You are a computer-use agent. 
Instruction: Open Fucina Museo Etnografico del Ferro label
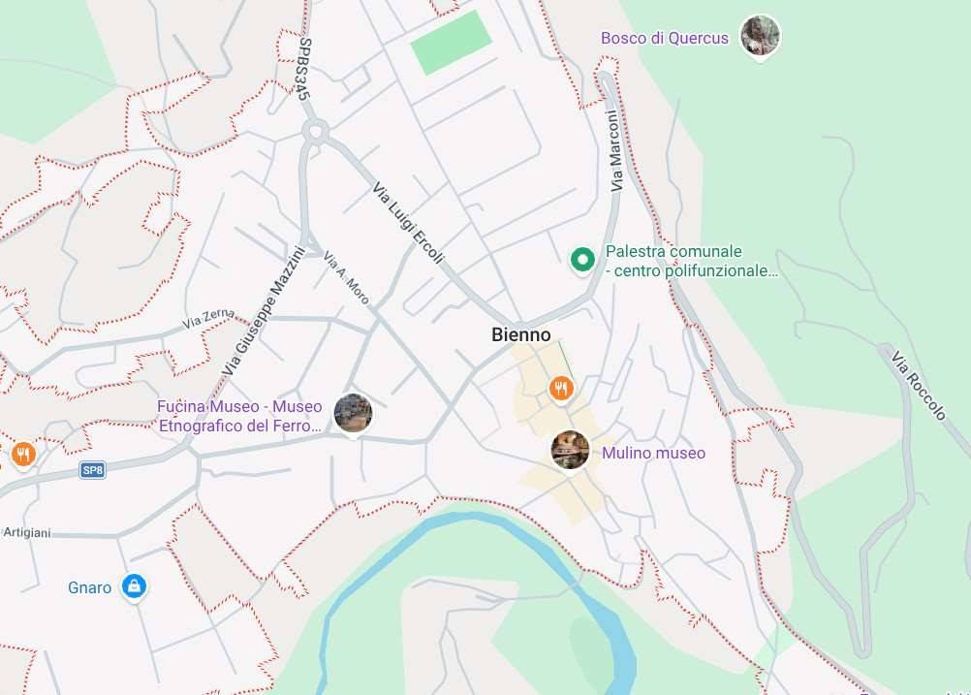pos(239,416)
